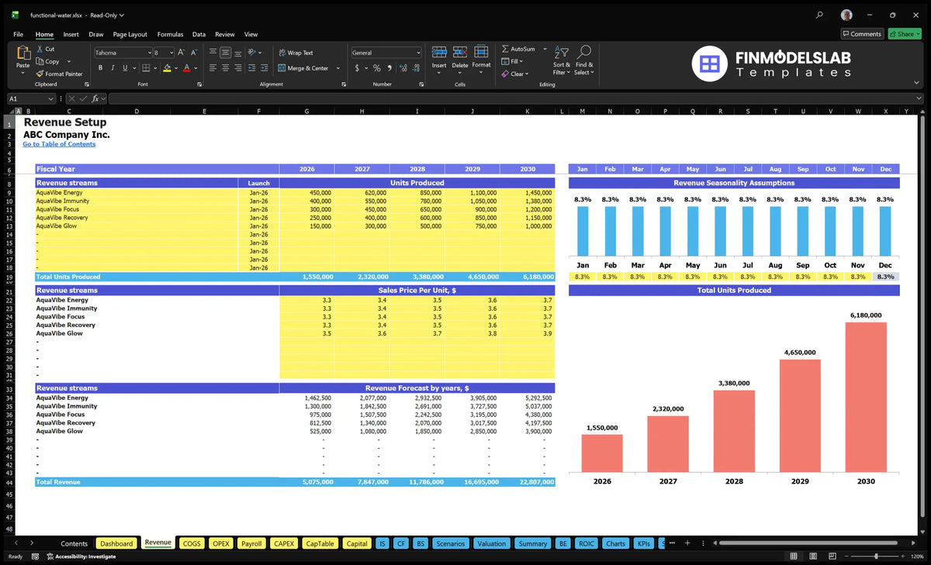Open the Review ribbon tab

click(x=225, y=34)
